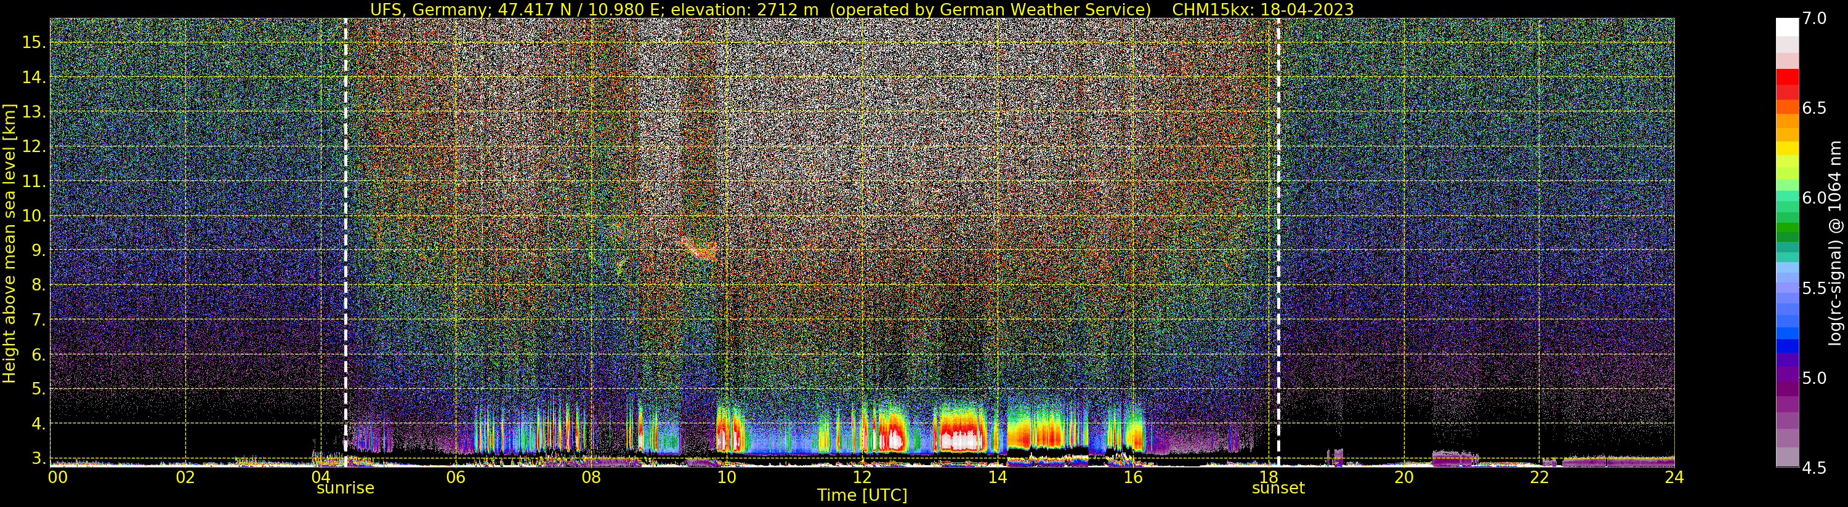Pick the red swatch near colorbar 6.5
1848x507 pixels.
click(x=1787, y=85)
